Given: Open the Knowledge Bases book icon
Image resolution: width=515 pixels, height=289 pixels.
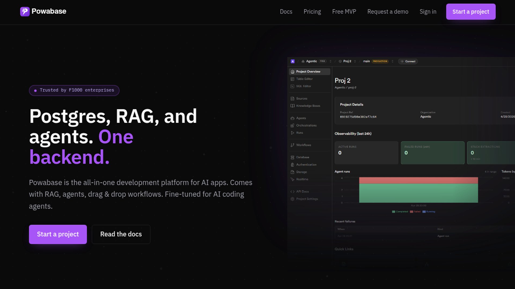Looking at the screenshot, I should (x=292, y=106).
